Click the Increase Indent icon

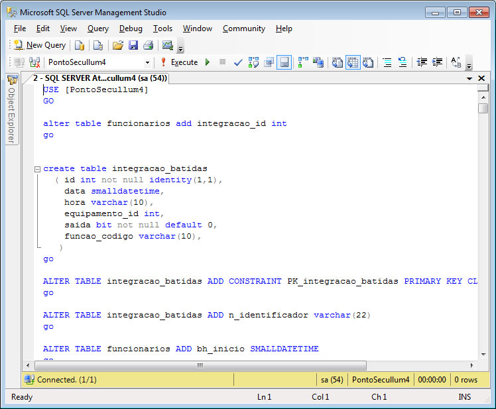[437, 62]
